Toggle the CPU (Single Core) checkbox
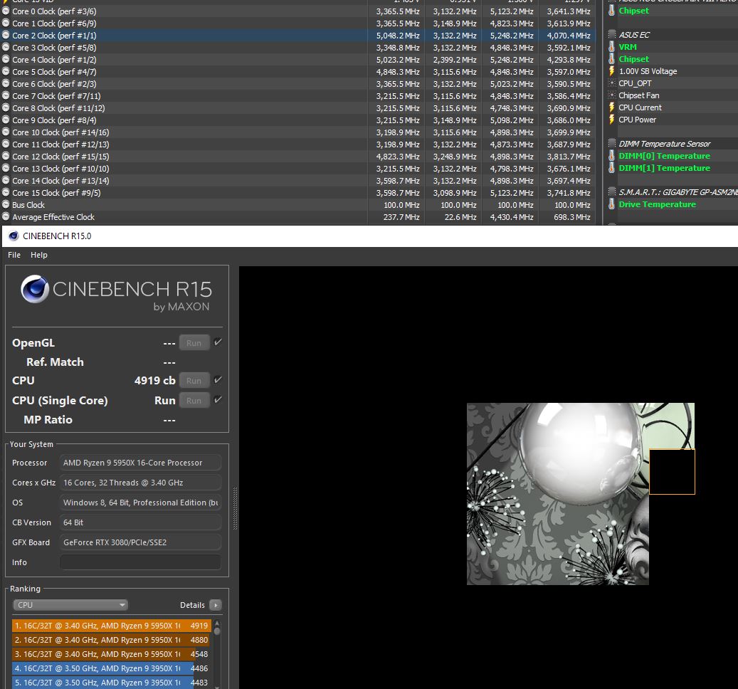The image size is (738, 689). [218, 399]
